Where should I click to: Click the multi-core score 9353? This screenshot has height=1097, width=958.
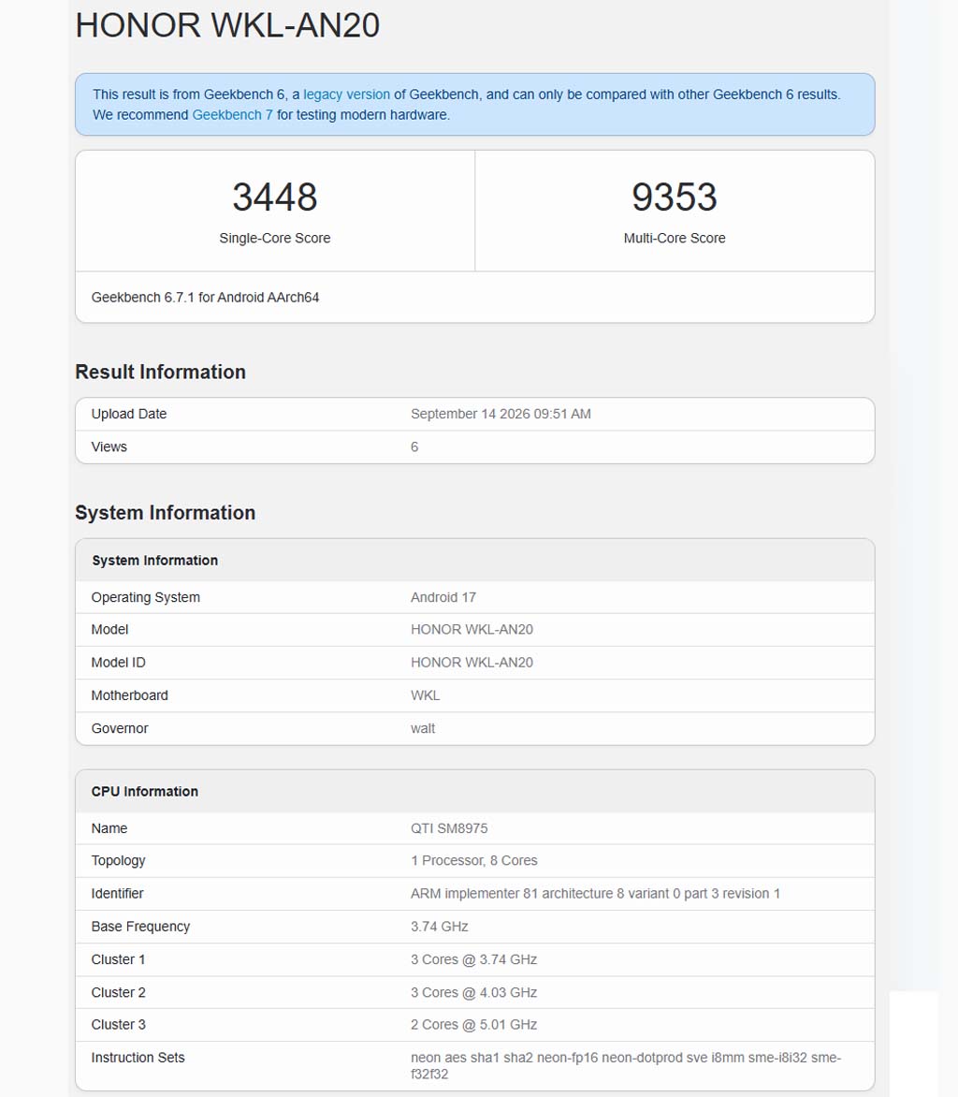(x=675, y=197)
